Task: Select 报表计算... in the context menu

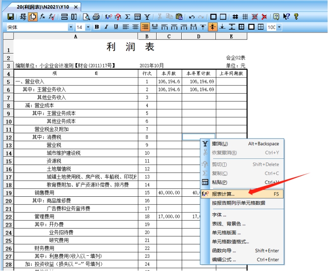Action: [x=223, y=194]
